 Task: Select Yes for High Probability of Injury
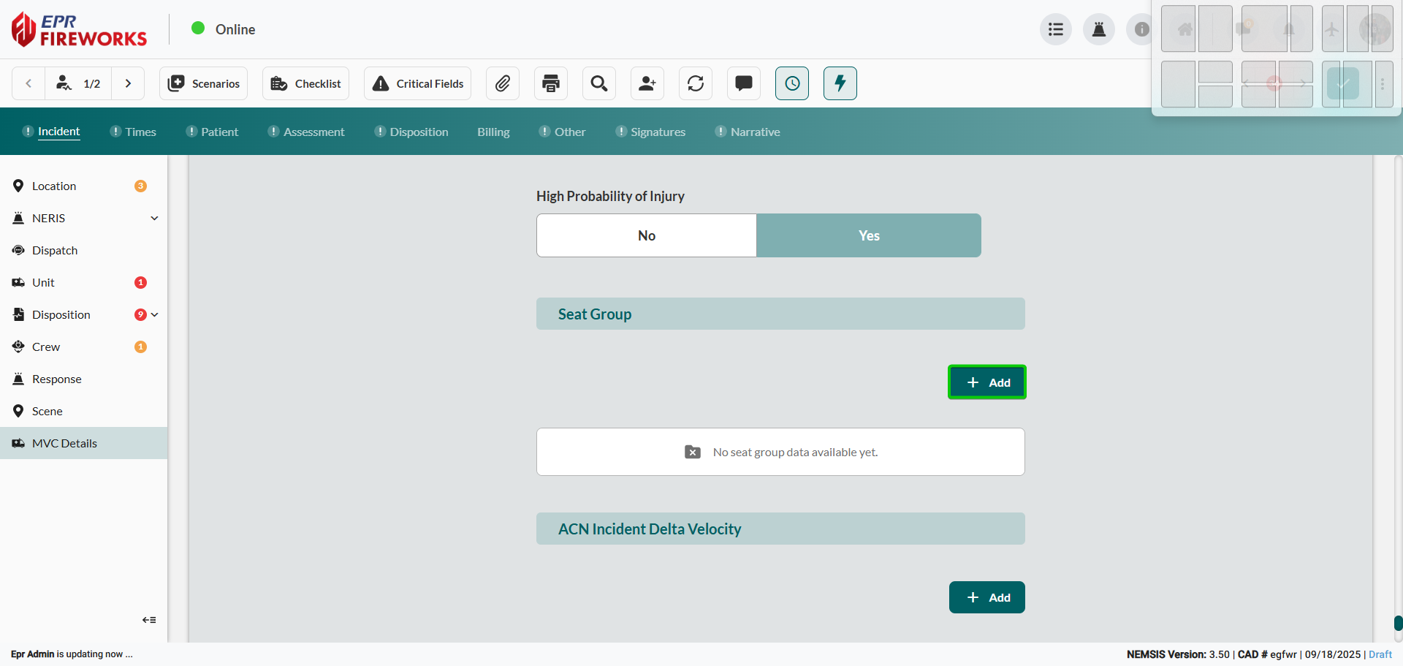coord(869,235)
